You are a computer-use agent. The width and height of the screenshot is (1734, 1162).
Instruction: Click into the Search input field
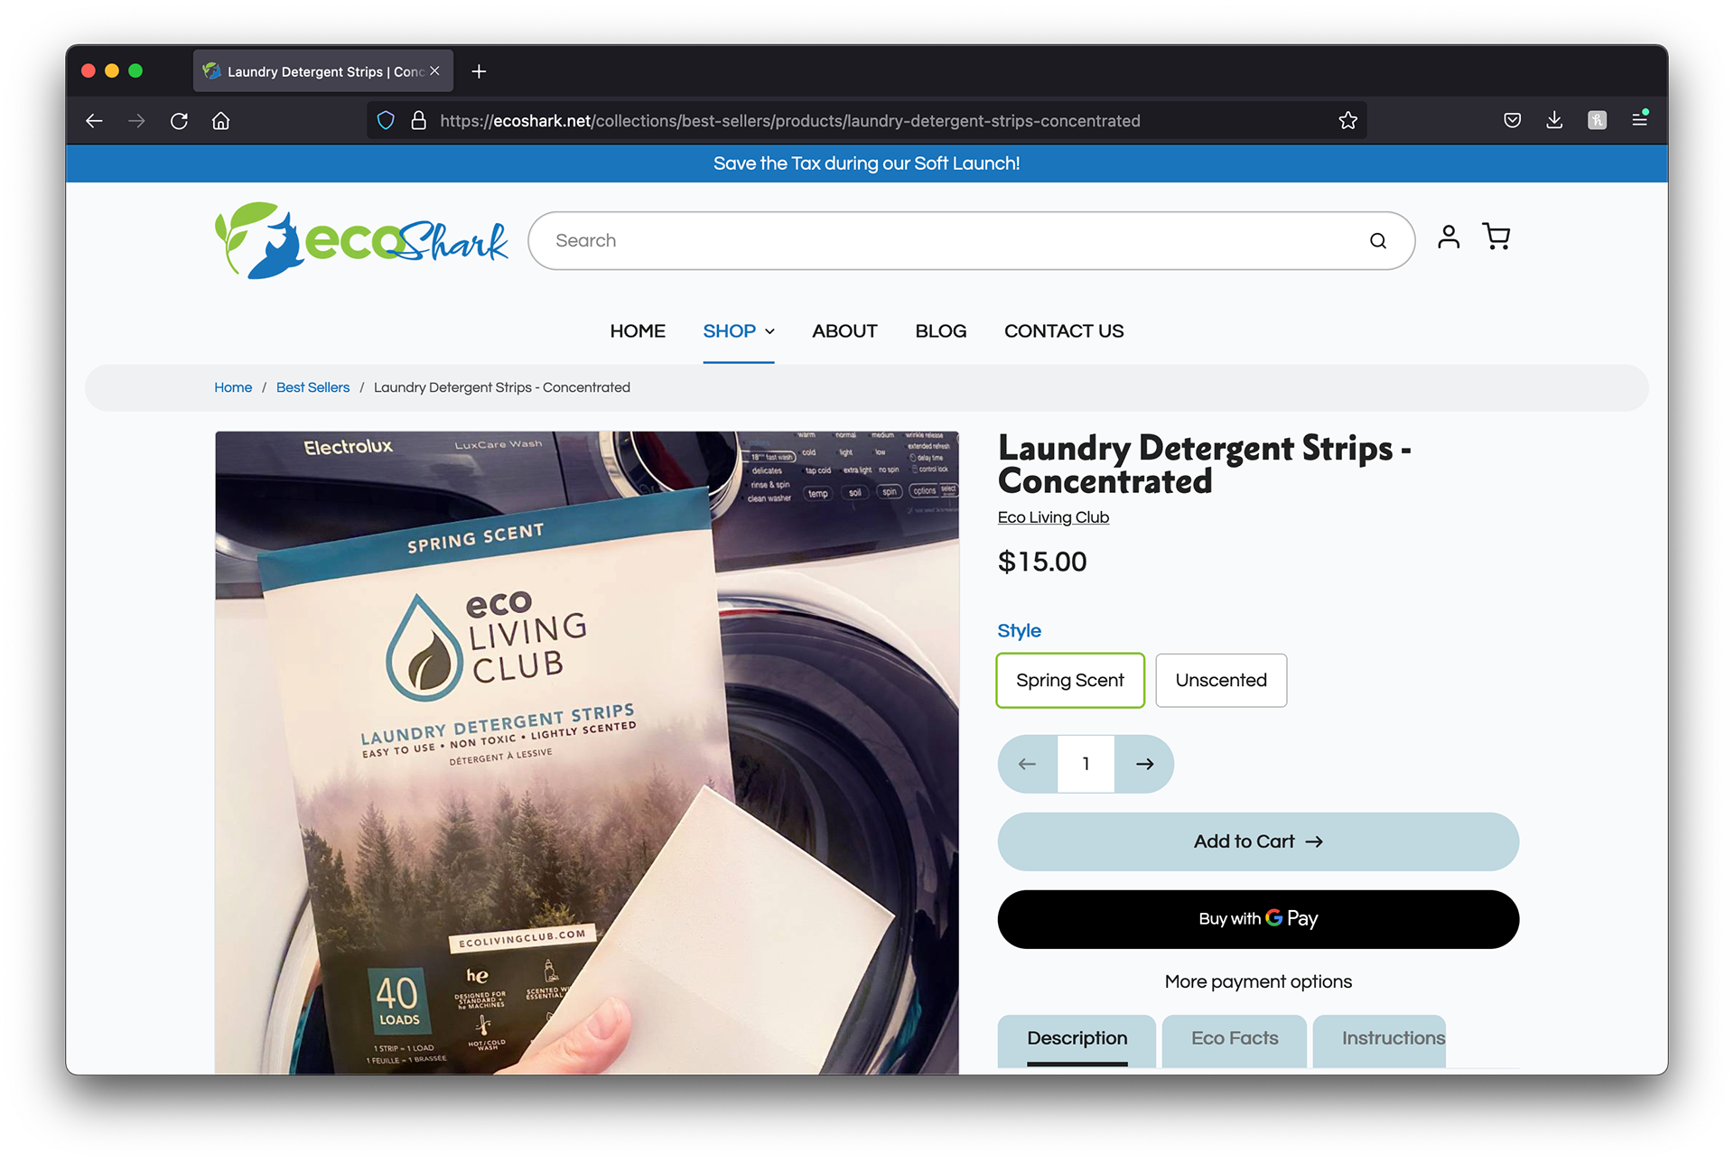click(x=957, y=241)
